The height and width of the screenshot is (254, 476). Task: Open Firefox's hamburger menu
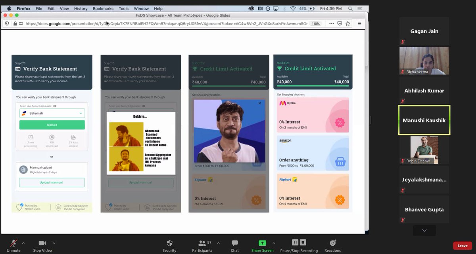pyautogui.click(x=359, y=23)
